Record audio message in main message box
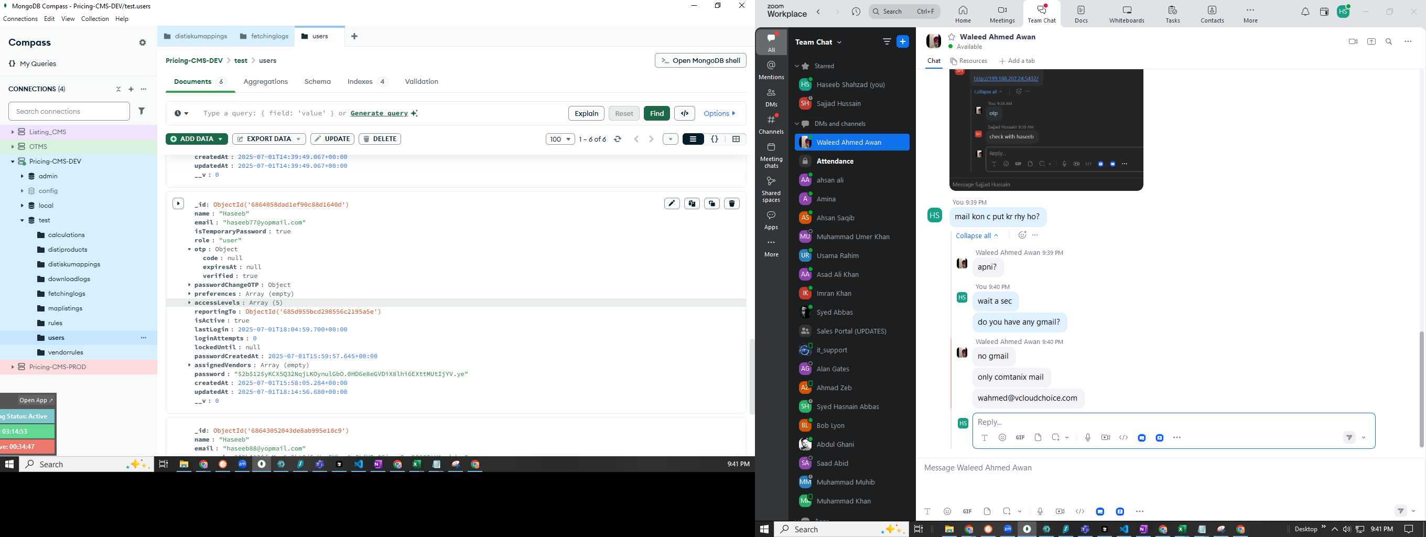 [1040, 511]
